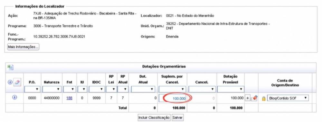Click the padlock icon near Bloq/Contido

[x=264, y=99]
